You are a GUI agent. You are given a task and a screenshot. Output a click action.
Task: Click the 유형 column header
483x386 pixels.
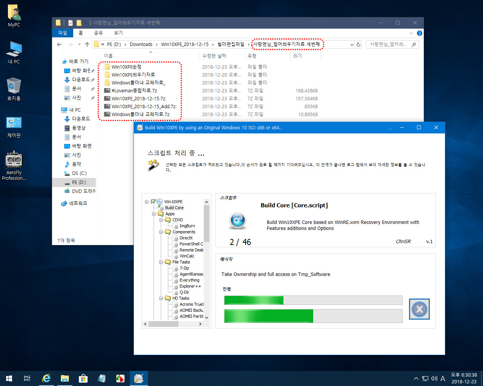point(268,56)
